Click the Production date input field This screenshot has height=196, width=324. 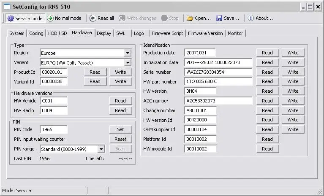click(x=200, y=53)
